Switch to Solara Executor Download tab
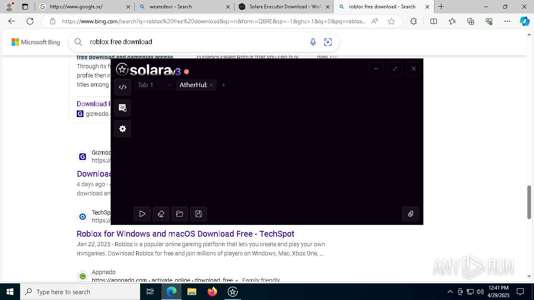The image size is (534, 300). [x=284, y=7]
